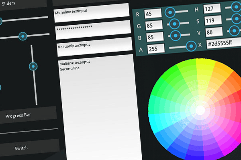Click the red channel R slider handle
The height and width of the screenshot is (160, 241).
[x=171, y=12]
